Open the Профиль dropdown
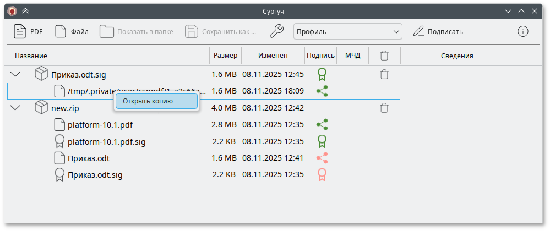Viewport: 550px width, 231px height. tap(347, 31)
